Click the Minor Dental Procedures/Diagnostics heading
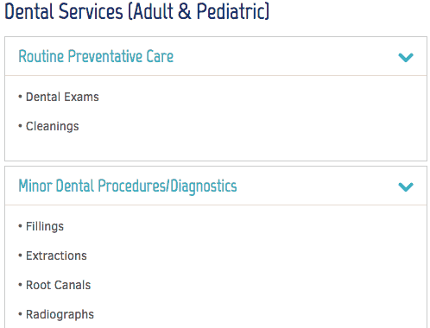The height and width of the screenshot is (328, 430). click(x=128, y=186)
